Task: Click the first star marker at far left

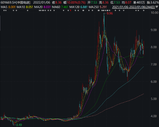Action: pos(4,10)
